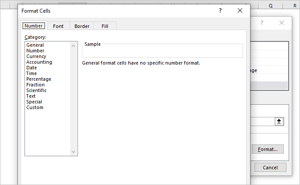Select Percentage category

point(39,79)
